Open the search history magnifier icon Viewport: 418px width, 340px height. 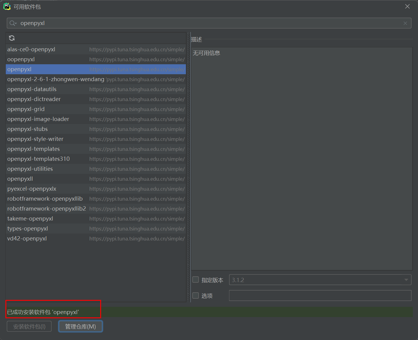13,23
